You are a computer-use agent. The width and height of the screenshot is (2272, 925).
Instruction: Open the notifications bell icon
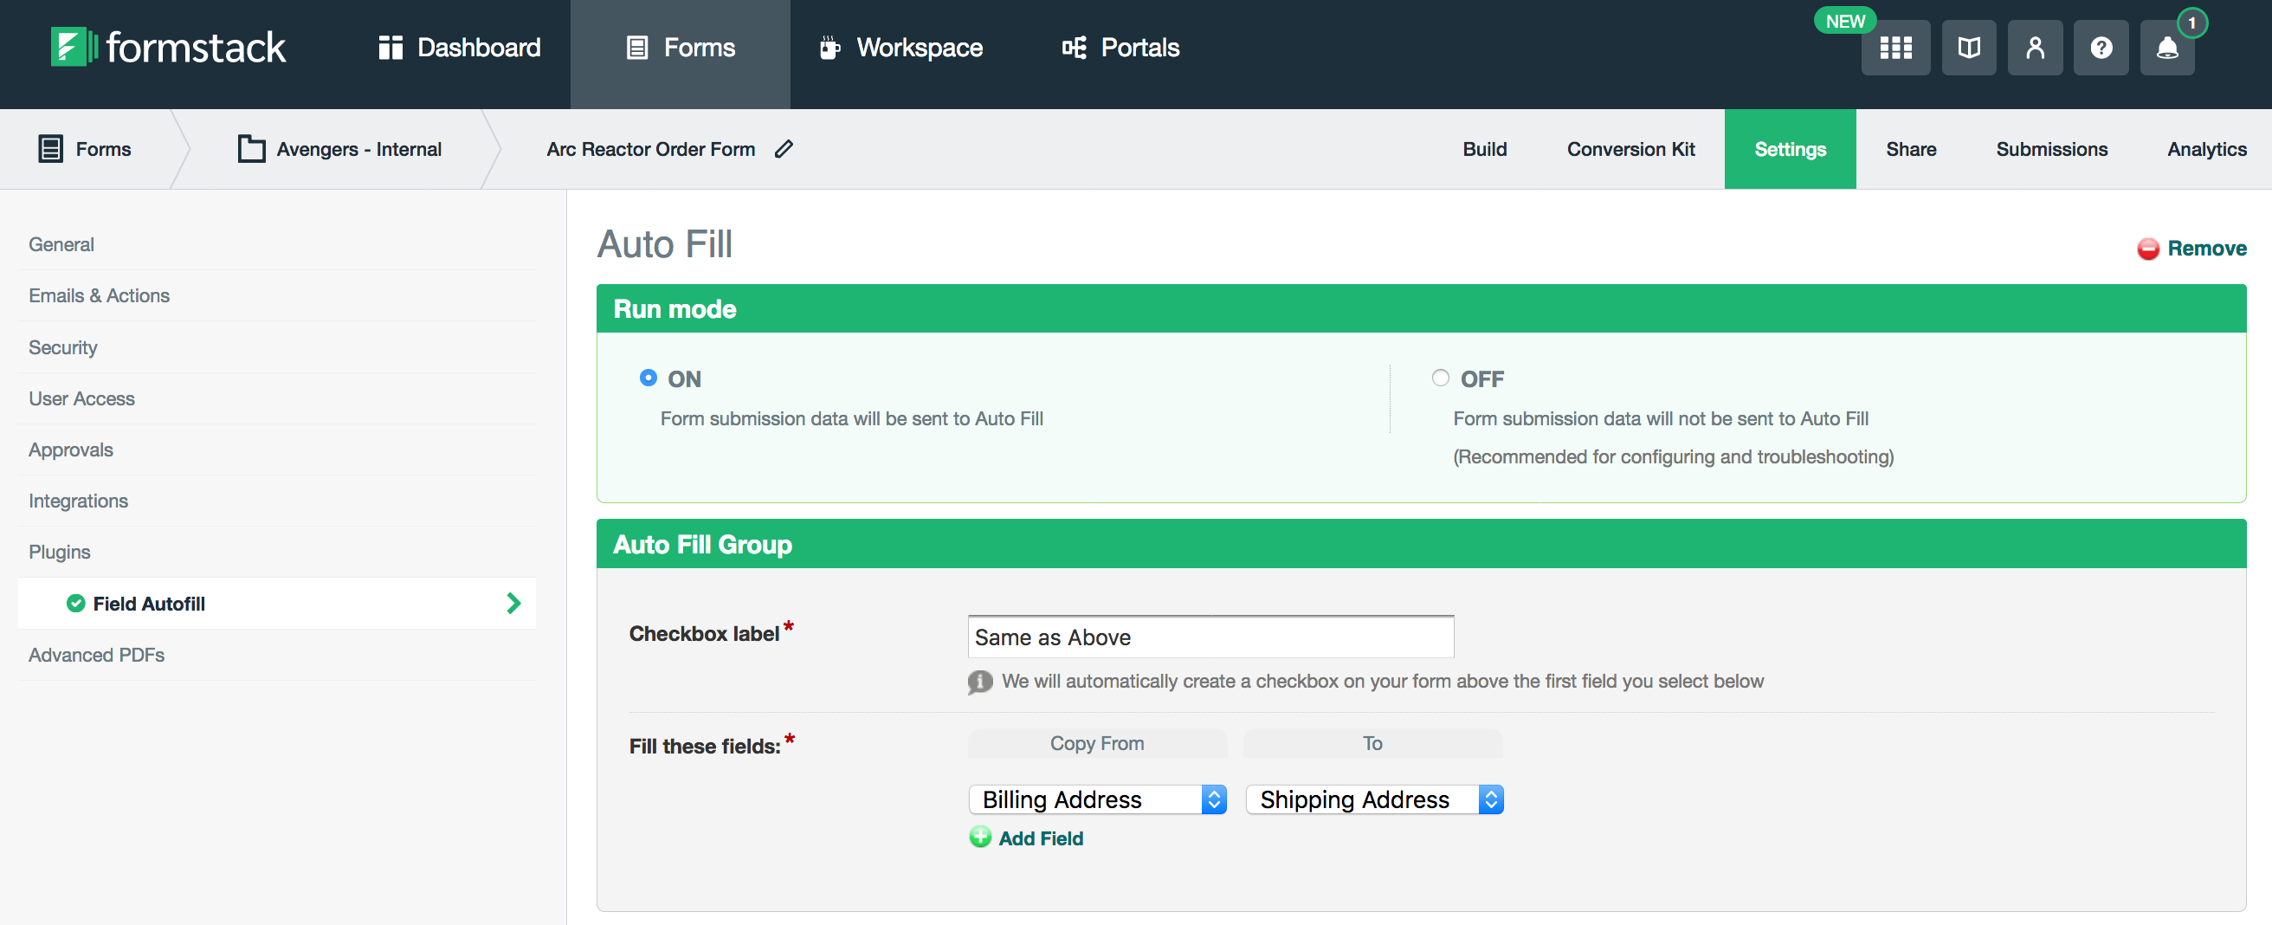pyautogui.click(x=2167, y=48)
